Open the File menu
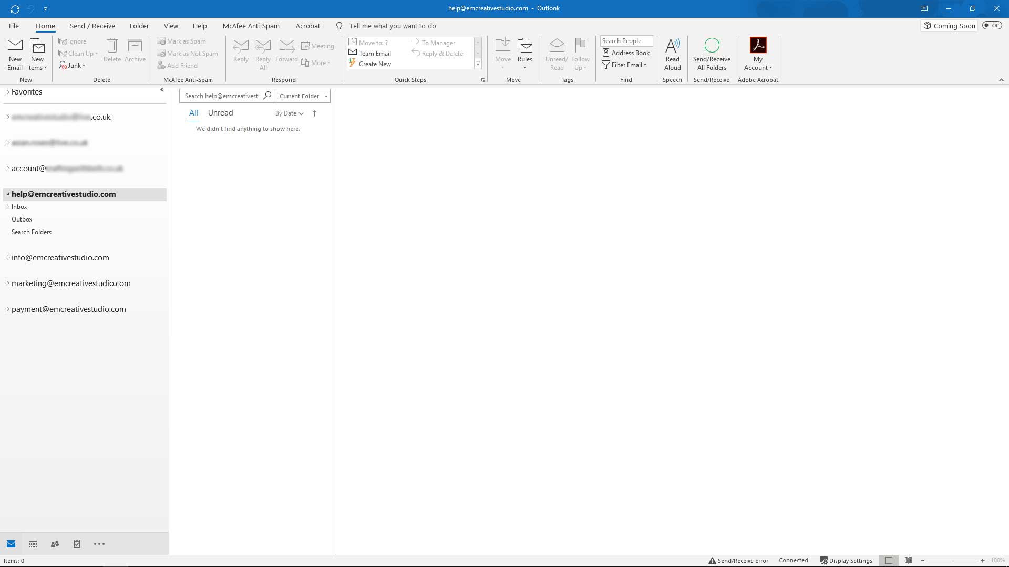This screenshot has height=567, width=1009. 14,26
